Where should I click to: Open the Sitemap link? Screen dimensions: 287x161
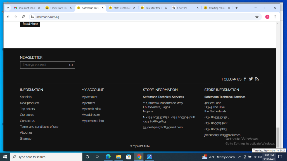[x=26, y=139]
